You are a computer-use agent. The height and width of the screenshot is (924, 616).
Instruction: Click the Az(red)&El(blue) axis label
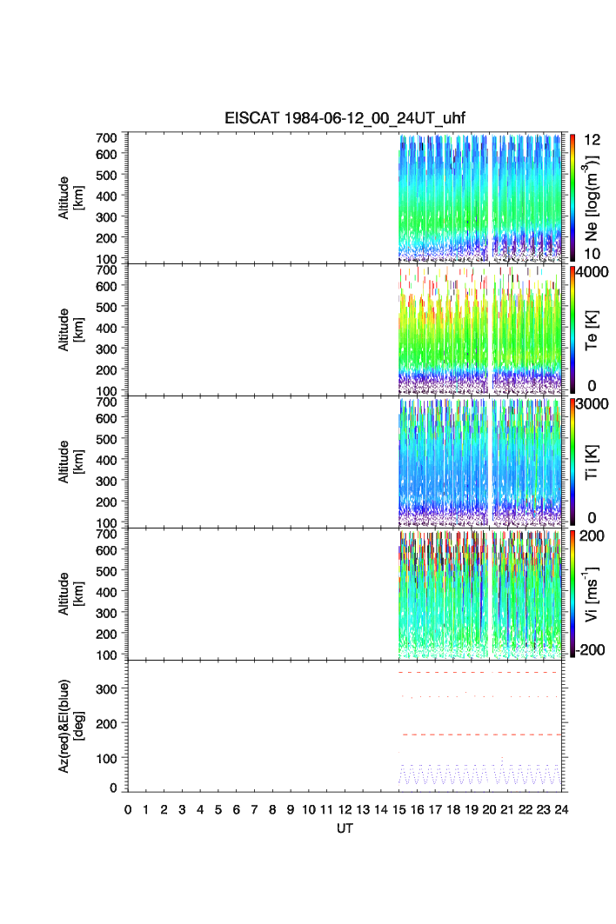tap(70, 726)
